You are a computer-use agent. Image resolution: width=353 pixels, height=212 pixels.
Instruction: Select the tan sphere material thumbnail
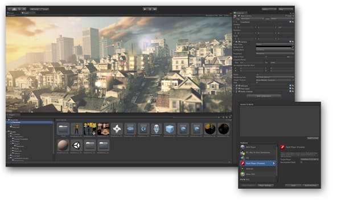pyautogui.click(x=63, y=146)
